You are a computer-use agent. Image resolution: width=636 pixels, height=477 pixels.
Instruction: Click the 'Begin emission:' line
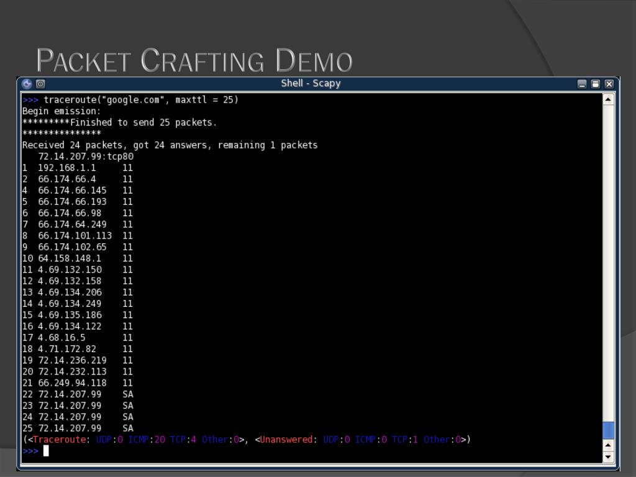61,111
